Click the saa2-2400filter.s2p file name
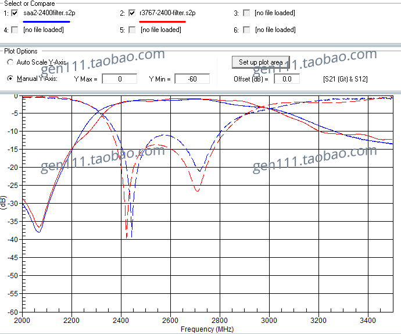401x334 pixels. pos(49,13)
